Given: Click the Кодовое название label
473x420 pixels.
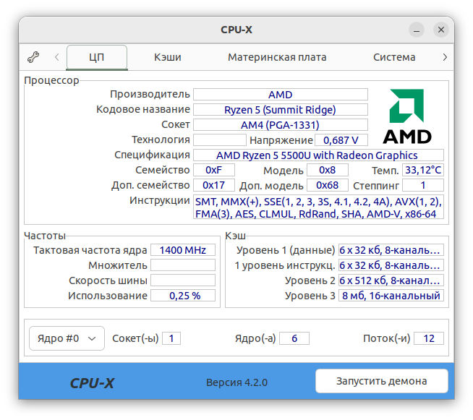Looking at the screenshot, I should [143, 109].
